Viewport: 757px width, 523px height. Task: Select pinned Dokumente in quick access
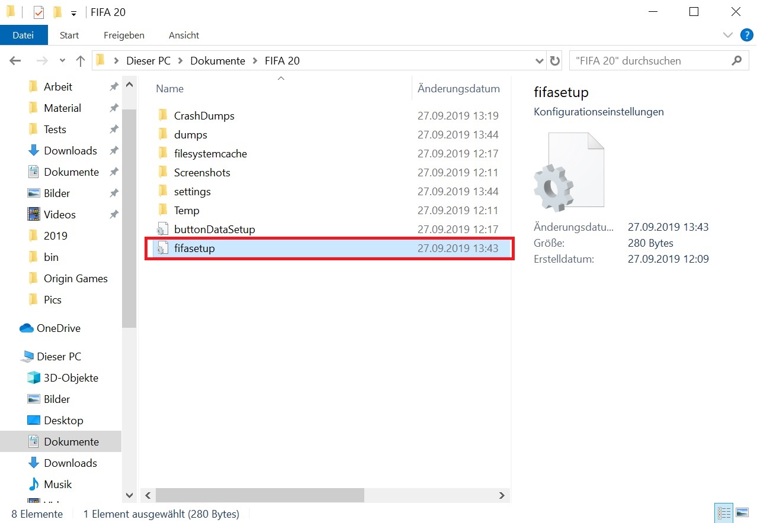(x=71, y=172)
